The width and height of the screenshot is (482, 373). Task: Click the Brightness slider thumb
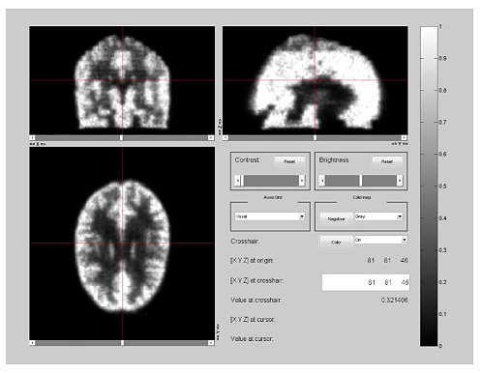(x=361, y=181)
